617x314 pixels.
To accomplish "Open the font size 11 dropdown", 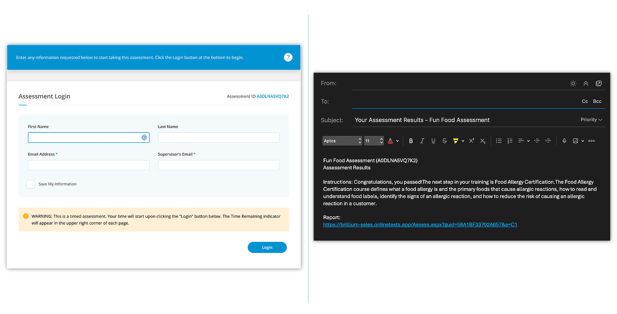I will [374, 141].
